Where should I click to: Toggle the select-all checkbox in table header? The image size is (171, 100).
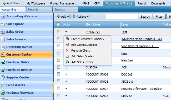pyautogui.click(x=58, y=24)
